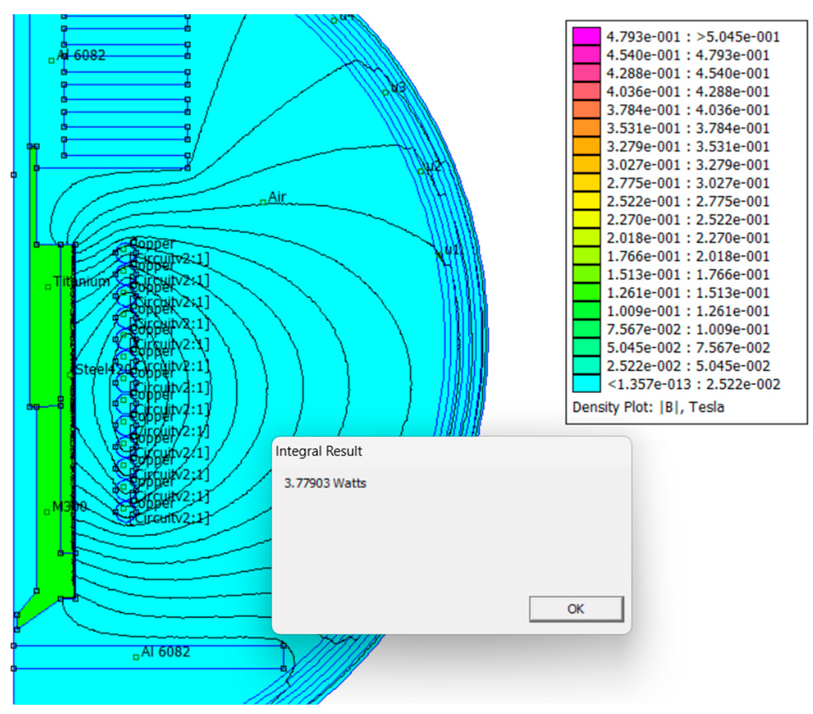Viewport: 813px width, 714px height.
Task: Click the green 1.009e-001 legend swatch
Action: pos(586,311)
